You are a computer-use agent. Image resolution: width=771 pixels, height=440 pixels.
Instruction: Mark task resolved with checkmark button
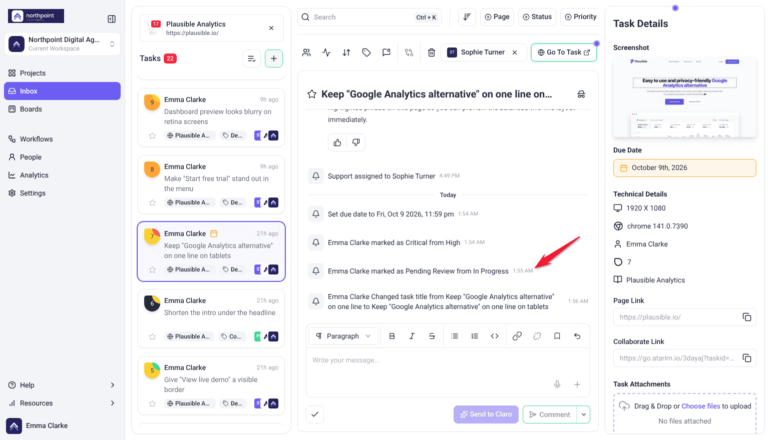[x=315, y=414]
